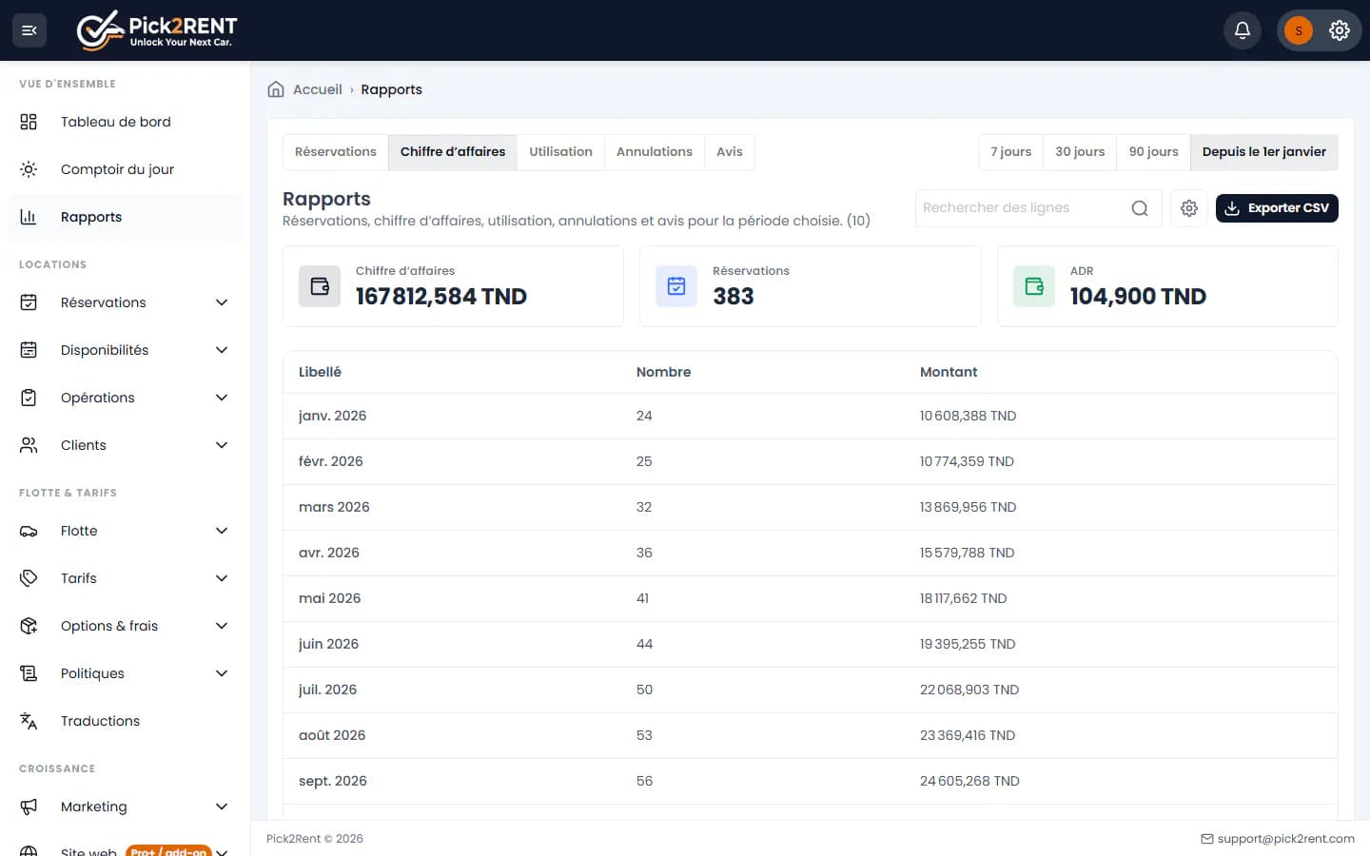Viewport: 1370px width, 856px height.
Task: Click the Tableau de bord icon
Action: tap(29, 122)
